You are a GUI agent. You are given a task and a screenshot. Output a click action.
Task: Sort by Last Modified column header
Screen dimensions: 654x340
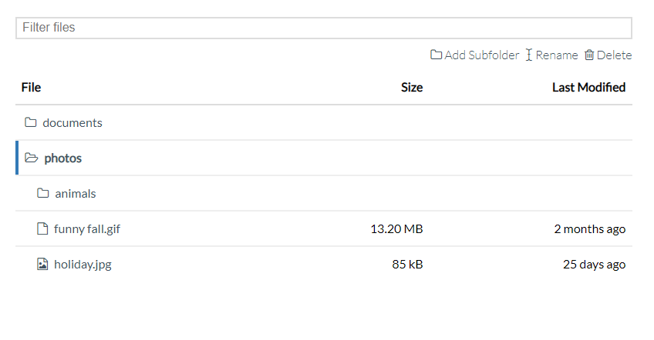pyautogui.click(x=588, y=88)
